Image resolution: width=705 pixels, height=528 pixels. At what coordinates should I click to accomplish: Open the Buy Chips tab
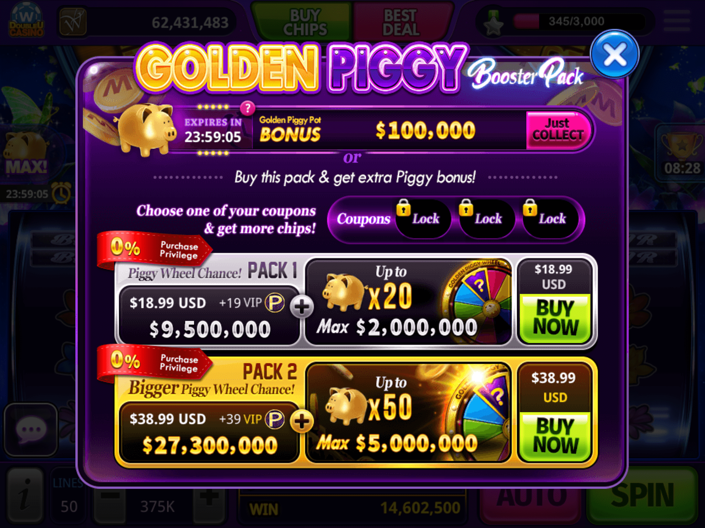pos(304,22)
